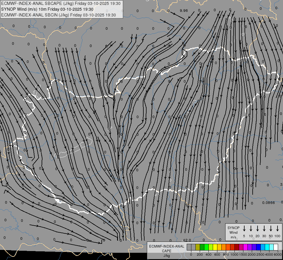
Task: Click the 100 m/s wind arrow in legend
Action: coord(278,229)
